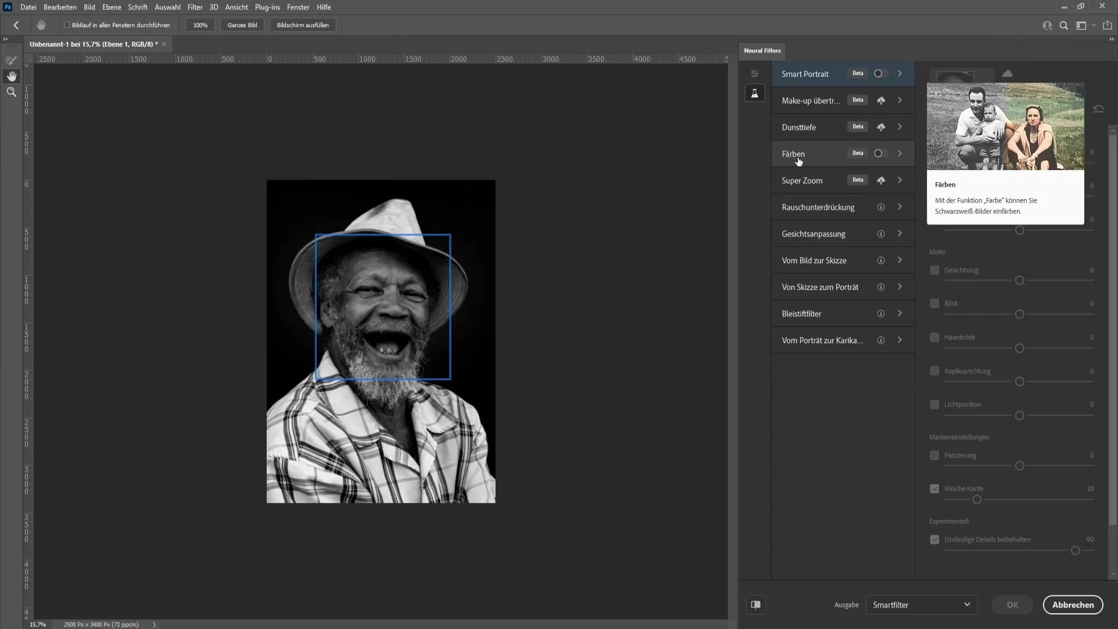This screenshot has height=629, width=1118.
Task: Open the Ebene menu
Action: (112, 7)
